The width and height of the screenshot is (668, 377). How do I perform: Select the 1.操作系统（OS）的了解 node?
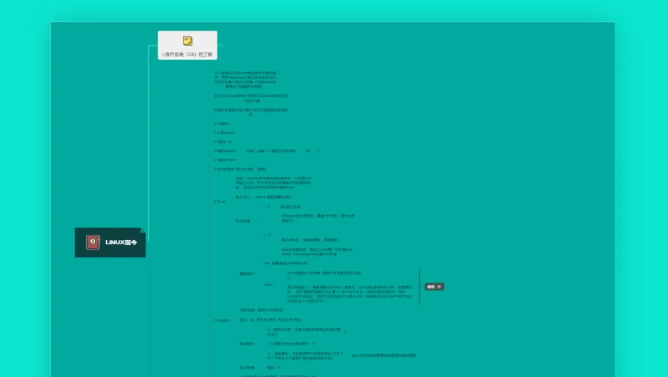coord(187,45)
